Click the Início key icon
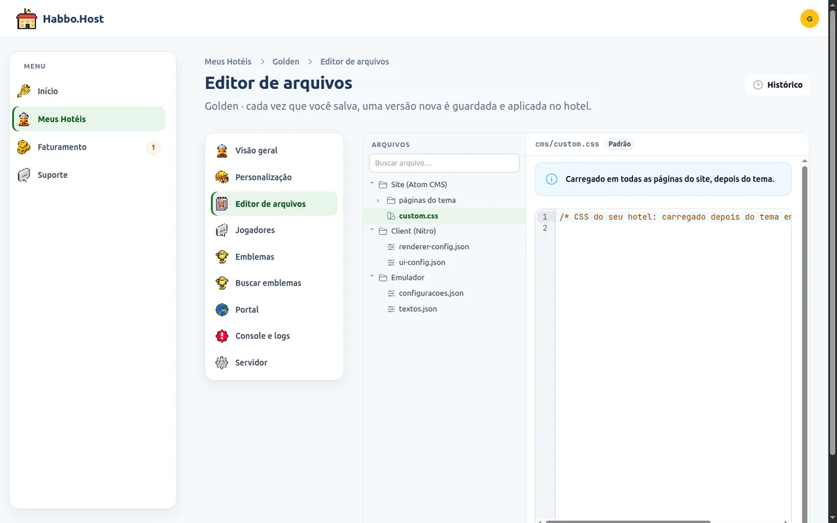837x523 pixels. point(24,91)
